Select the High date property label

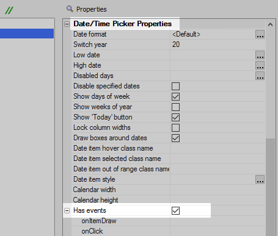87,65
